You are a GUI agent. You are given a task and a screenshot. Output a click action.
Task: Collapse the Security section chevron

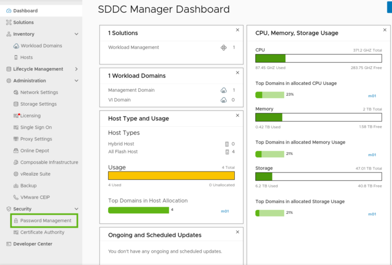pyautogui.click(x=77, y=209)
